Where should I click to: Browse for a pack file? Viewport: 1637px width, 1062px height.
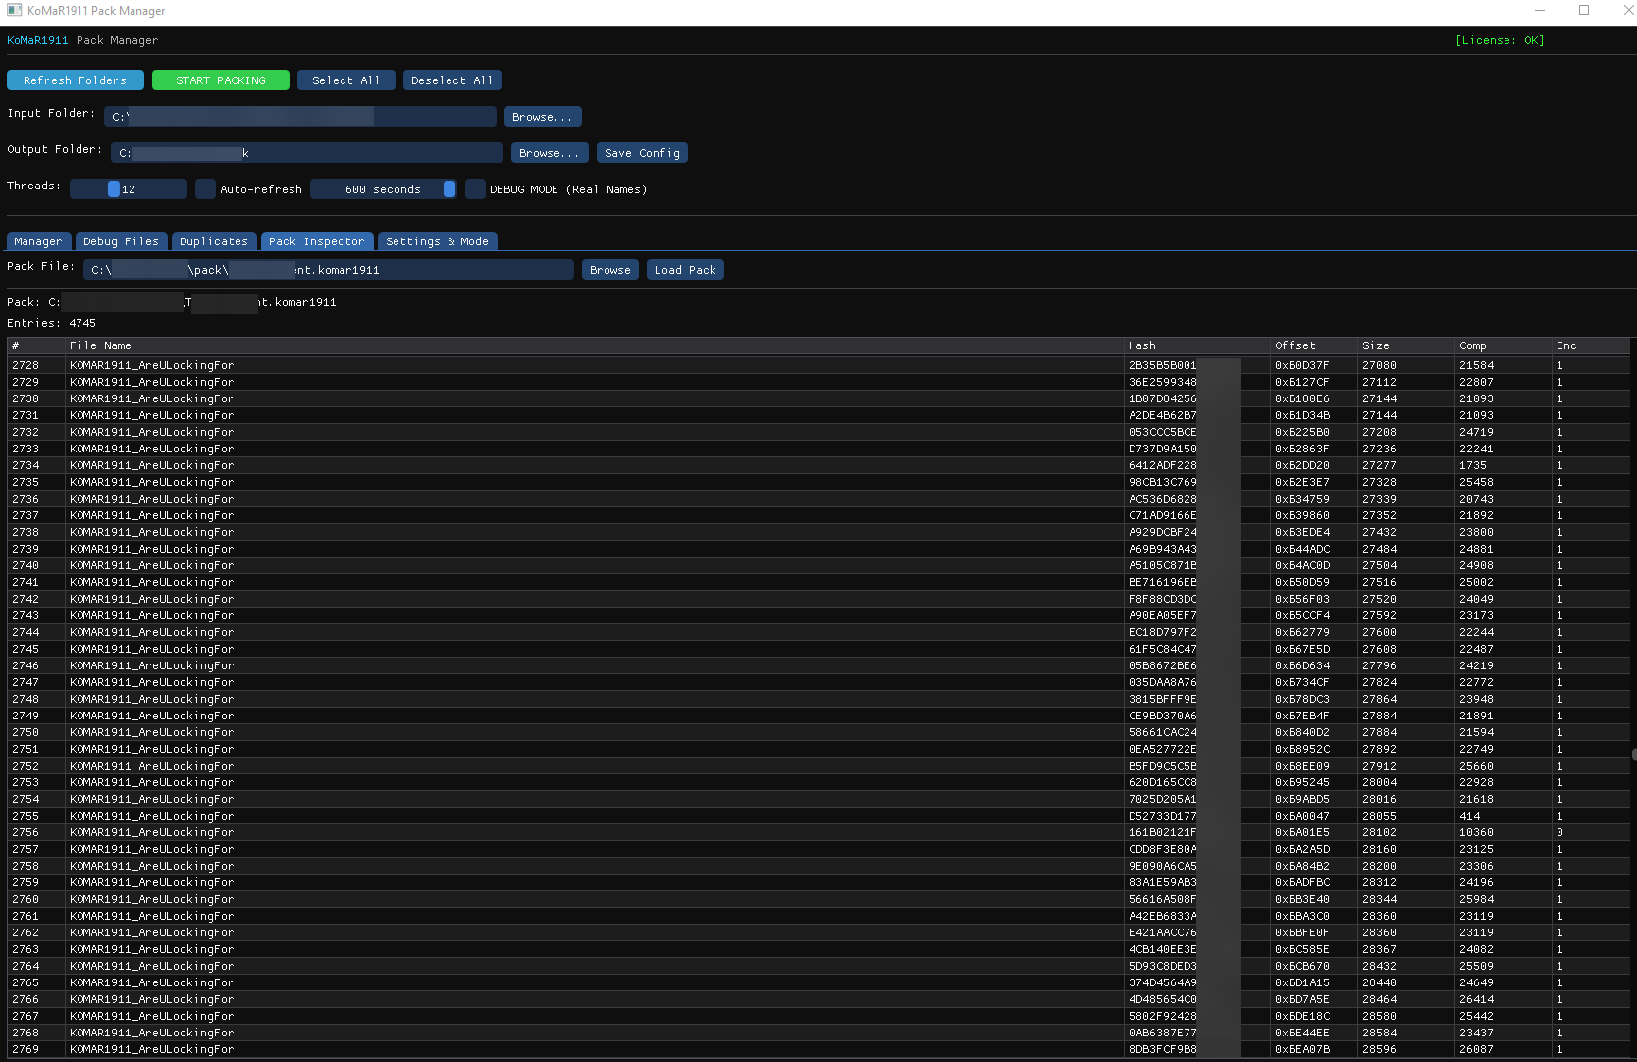tap(610, 270)
